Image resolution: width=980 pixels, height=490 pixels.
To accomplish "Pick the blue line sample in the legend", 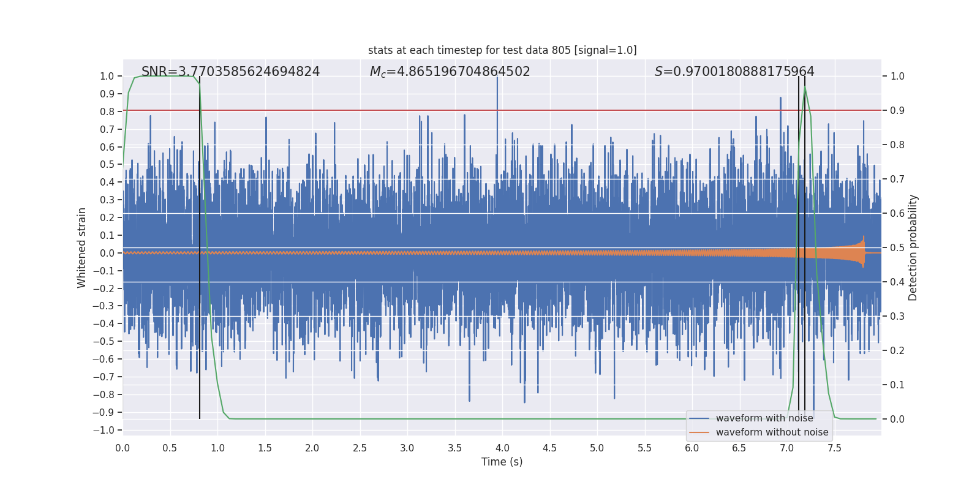I will pyautogui.click(x=699, y=418).
